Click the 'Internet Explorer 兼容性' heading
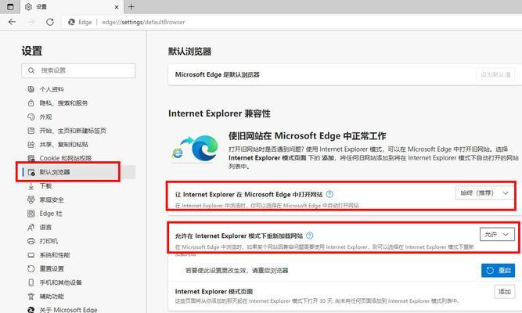Image resolution: width=522 pixels, height=313 pixels. point(219,113)
